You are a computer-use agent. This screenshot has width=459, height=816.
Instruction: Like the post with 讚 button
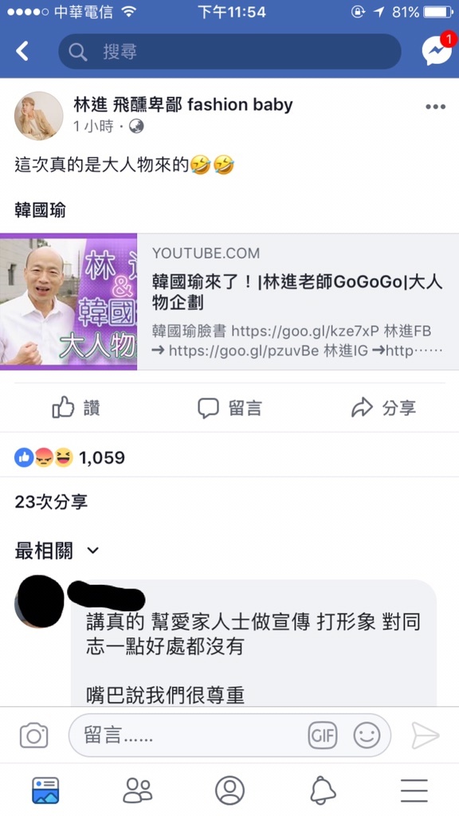pos(76,408)
